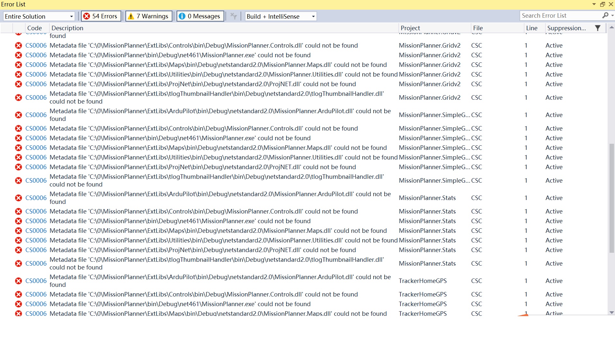Click Active cell in SimpleG MissionPlanner.exe row
The width and height of the screenshot is (615, 337).
point(554,138)
